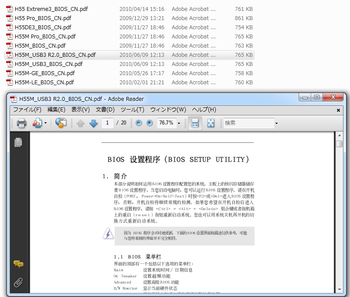Image resolution: width=350 pixels, height=297 pixels.
Task: Select file H55DE3_BIOS_CN.pdf
Action: 43,27
